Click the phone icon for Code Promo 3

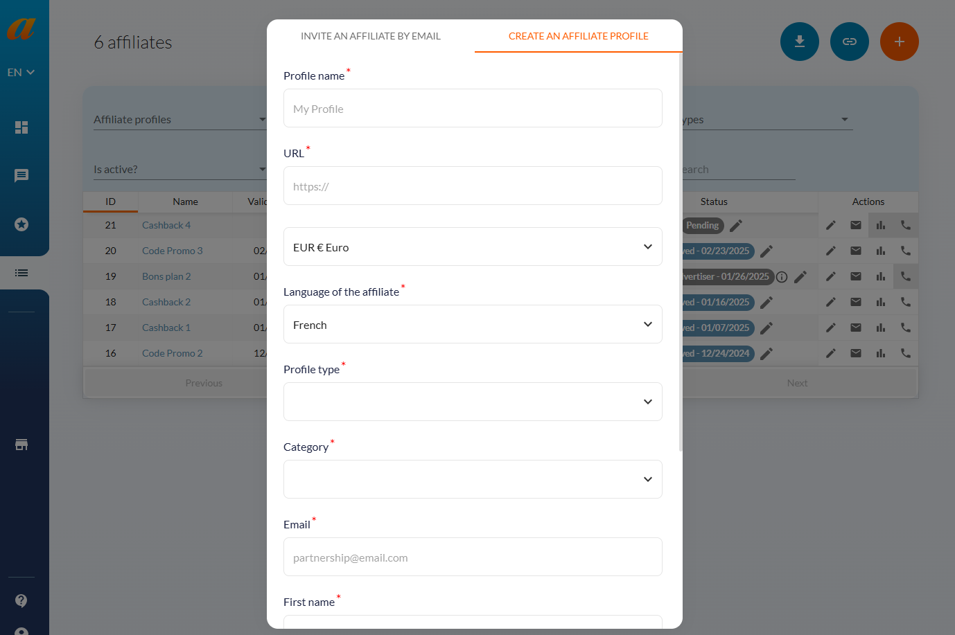tap(906, 251)
